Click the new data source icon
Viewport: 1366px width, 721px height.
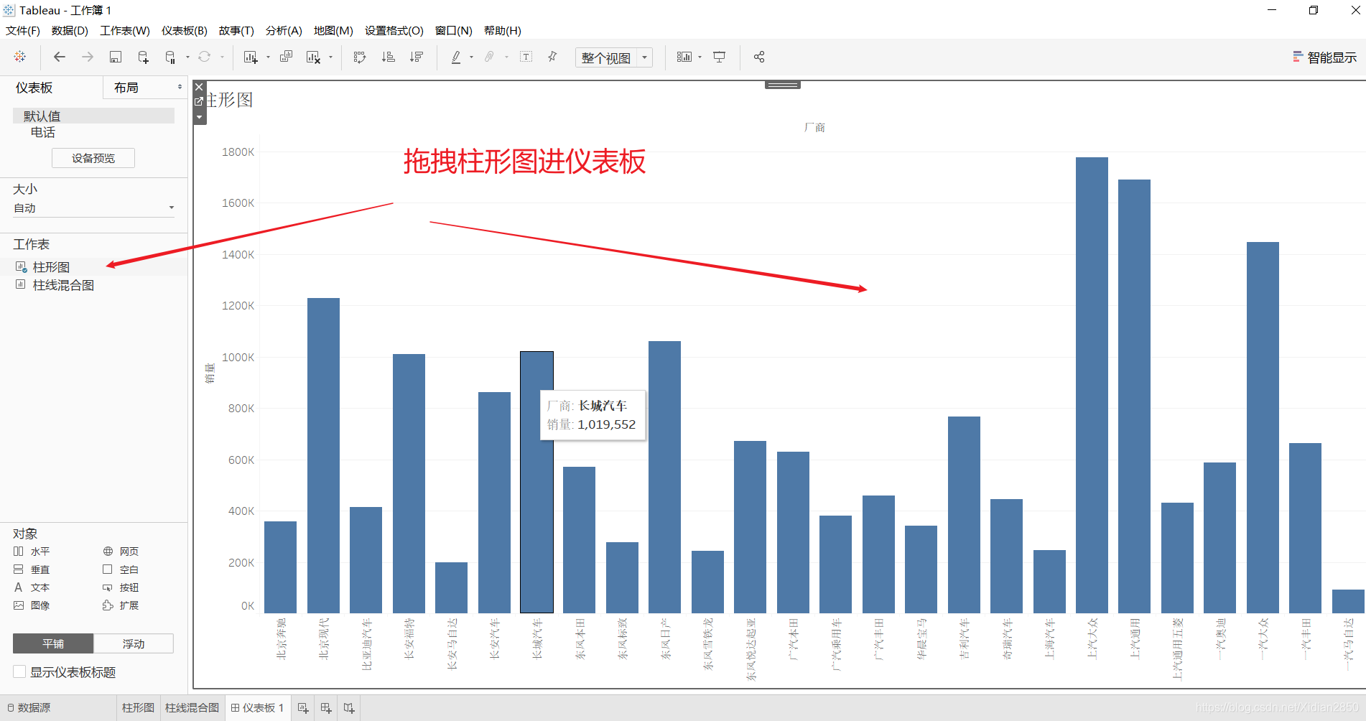(x=144, y=57)
